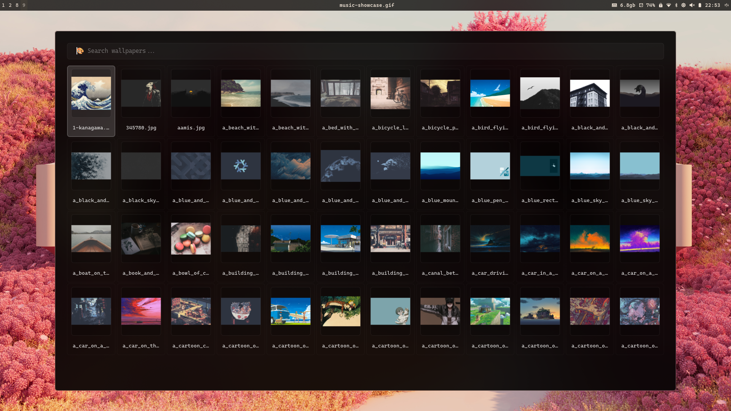Click the music-showcase.gif window title
The image size is (731, 411).
pyautogui.click(x=367, y=5)
